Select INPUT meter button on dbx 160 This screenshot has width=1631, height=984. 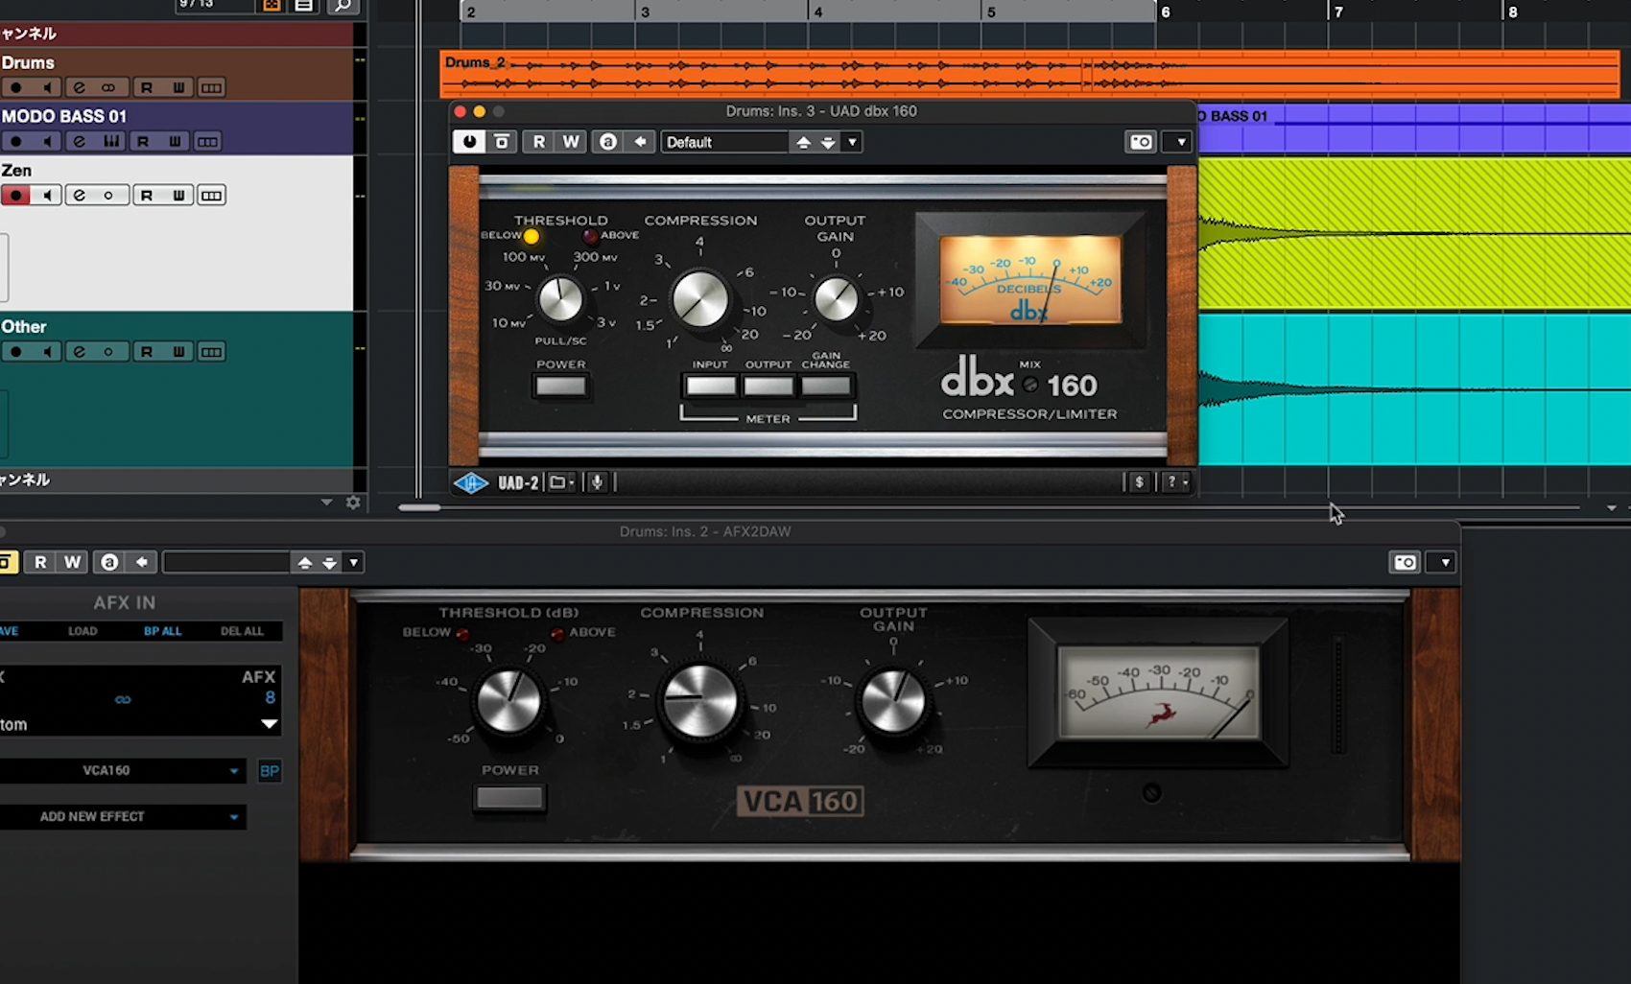711,387
